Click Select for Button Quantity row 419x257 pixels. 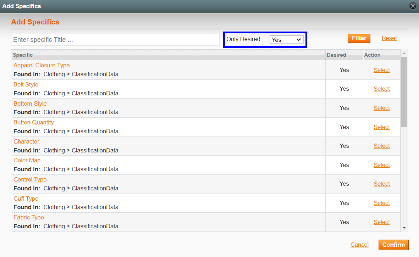pyautogui.click(x=381, y=127)
